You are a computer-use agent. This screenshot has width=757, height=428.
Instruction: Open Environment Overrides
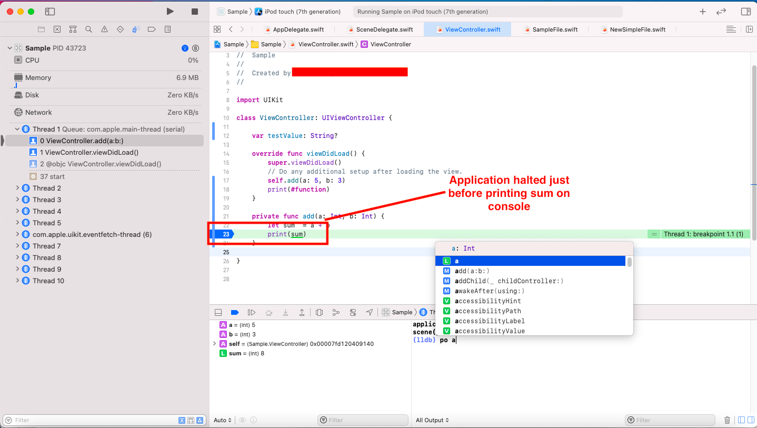353,312
